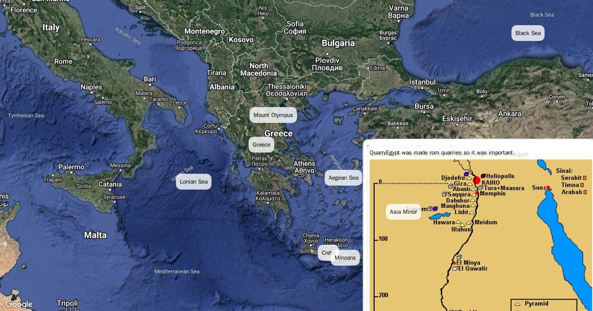
Task: Click the Palermo city label
Action: (71, 167)
